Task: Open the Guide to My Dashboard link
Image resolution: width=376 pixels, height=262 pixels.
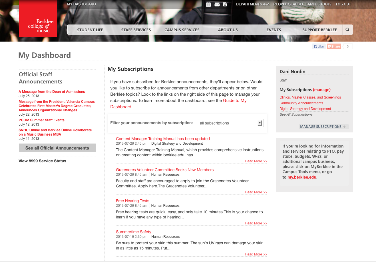Action: [x=178, y=104]
